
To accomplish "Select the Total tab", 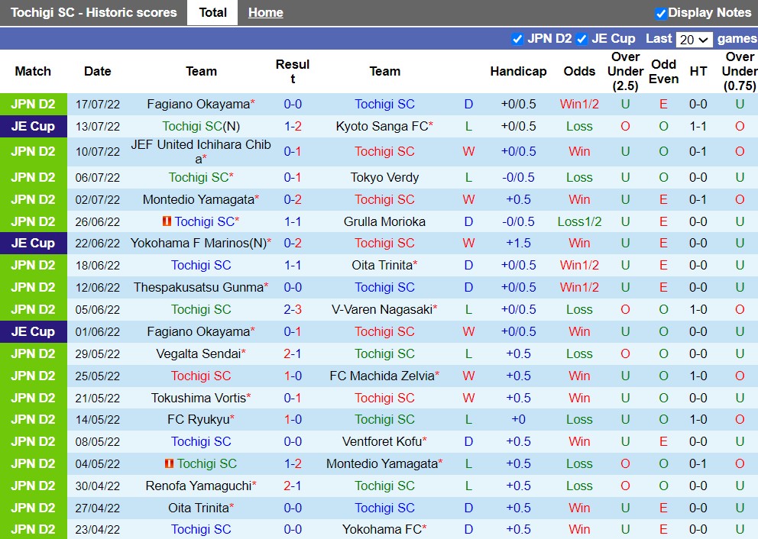I will [212, 13].
